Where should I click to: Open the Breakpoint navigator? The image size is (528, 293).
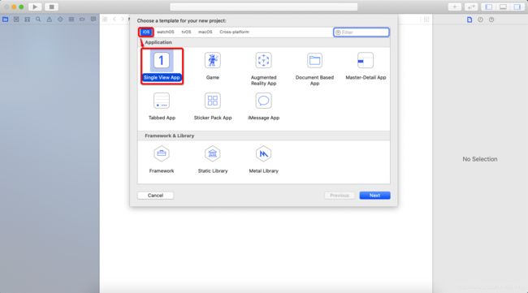point(82,19)
